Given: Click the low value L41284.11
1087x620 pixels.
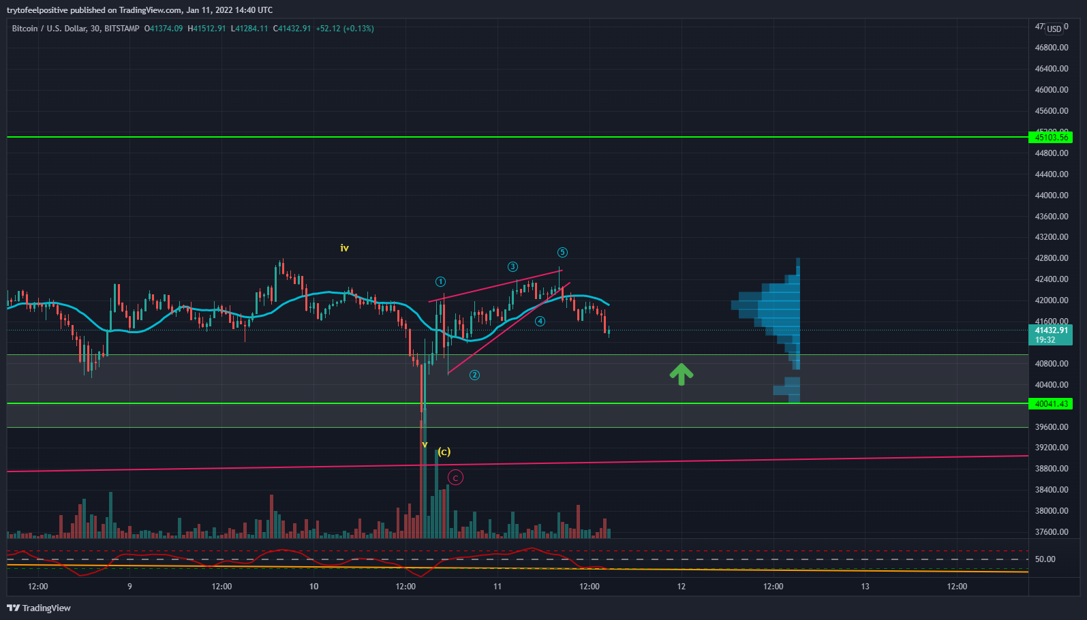Looking at the screenshot, I should click(x=249, y=29).
